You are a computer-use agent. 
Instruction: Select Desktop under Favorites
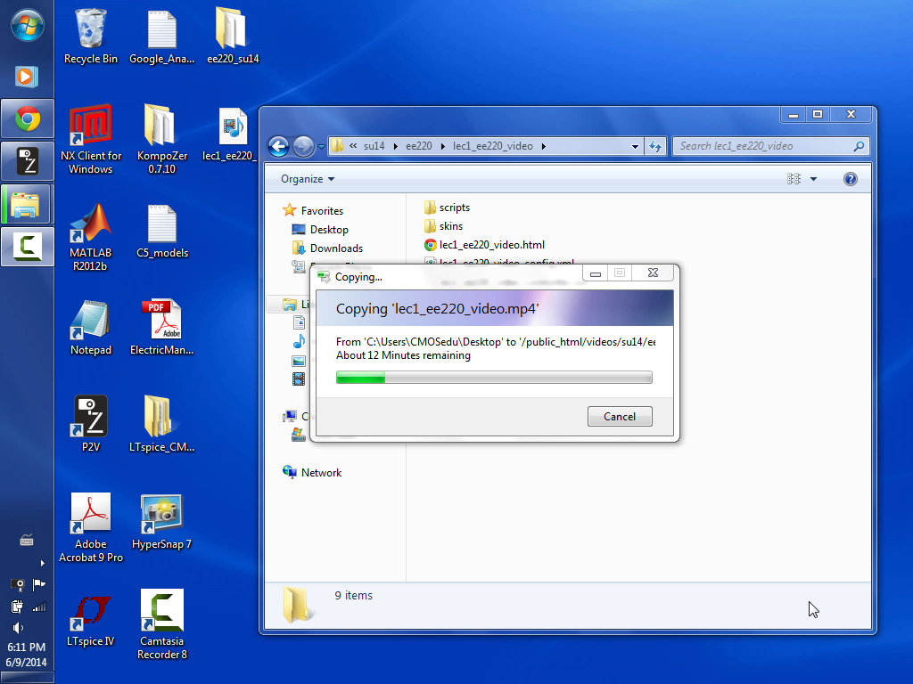click(328, 230)
